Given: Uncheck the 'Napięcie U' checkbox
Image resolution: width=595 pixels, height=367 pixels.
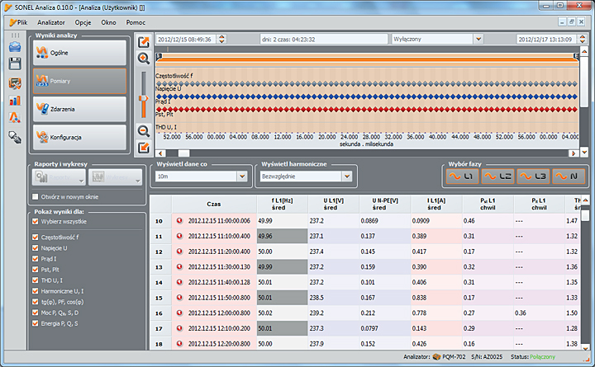Looking at the screenshot, I should pos(35,247).
